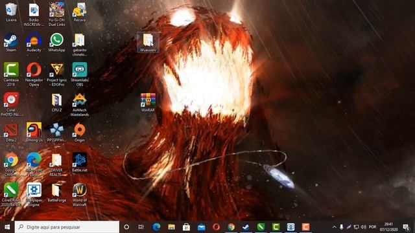Open the WhatsApp desktop shortcut
415x233 pixels.
click(x=56, y=42)
